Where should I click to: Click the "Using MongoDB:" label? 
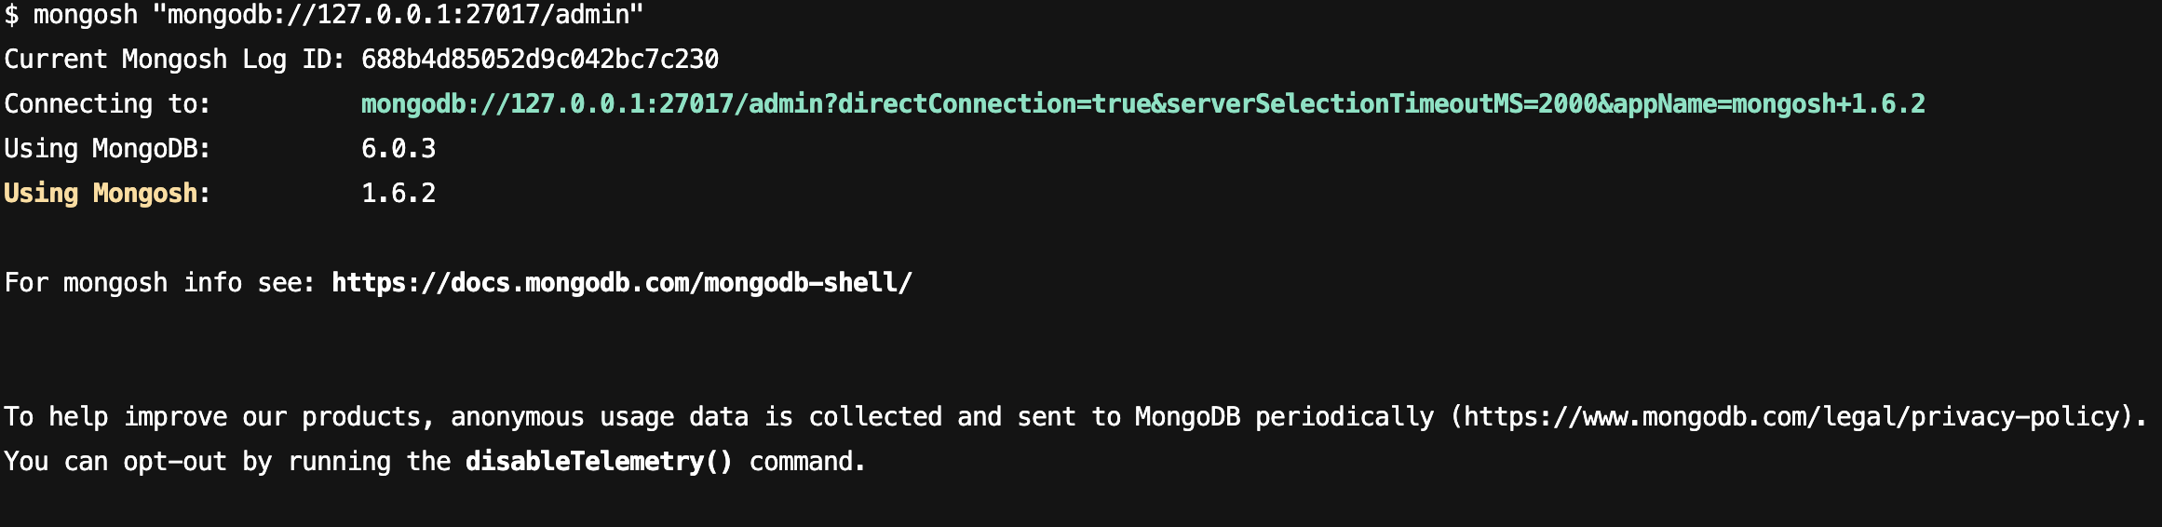[107, 149]
